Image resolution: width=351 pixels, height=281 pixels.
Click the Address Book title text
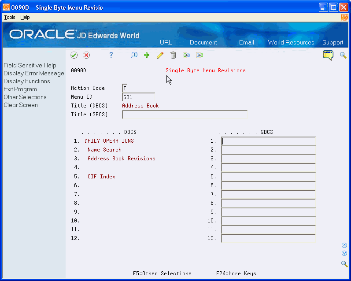(140, 106)
